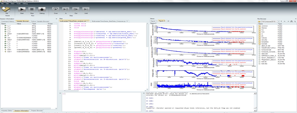This screenshot has height=113, width=297.
Task: Sort File Browser by Name column
Action: click(x=267, y=24)
